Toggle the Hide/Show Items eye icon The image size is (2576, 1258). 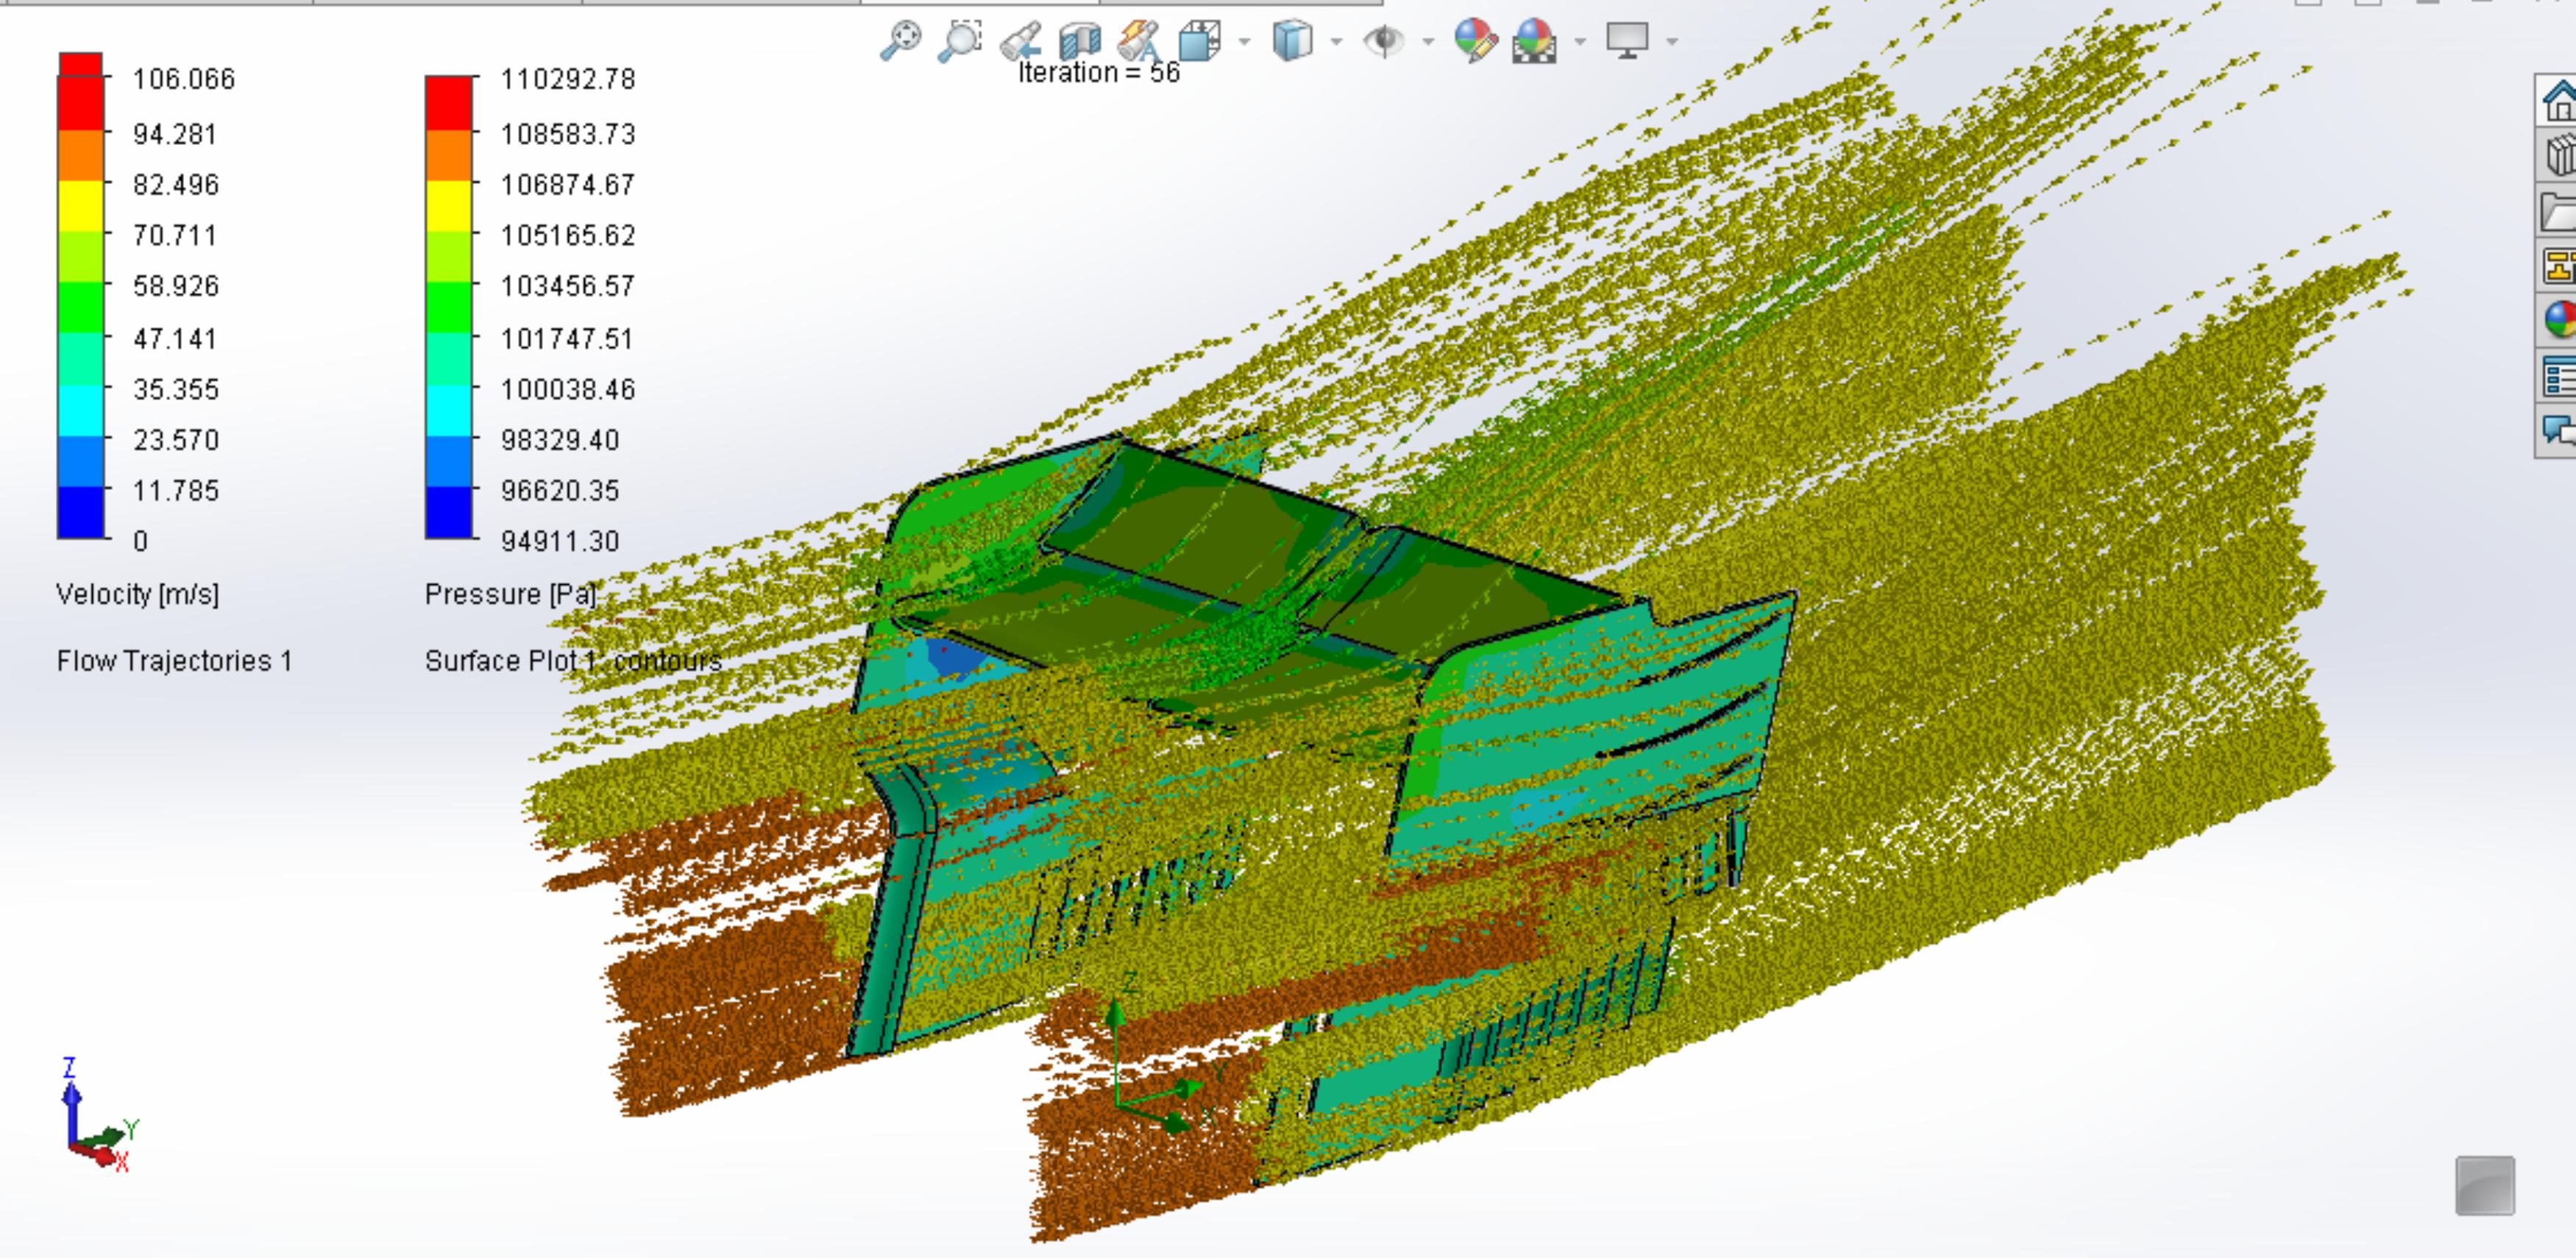coord(1384,41)
